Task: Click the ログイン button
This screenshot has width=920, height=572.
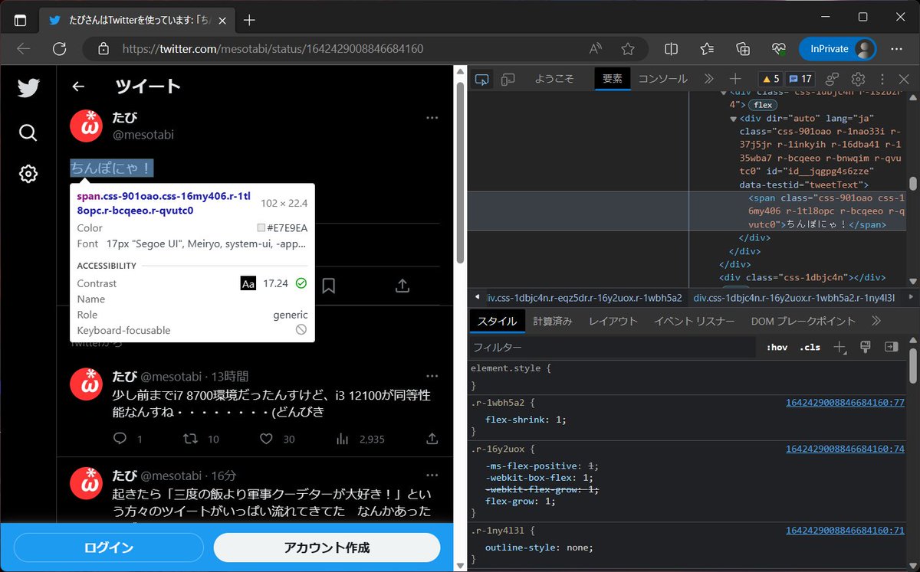Action: point(109,547)
